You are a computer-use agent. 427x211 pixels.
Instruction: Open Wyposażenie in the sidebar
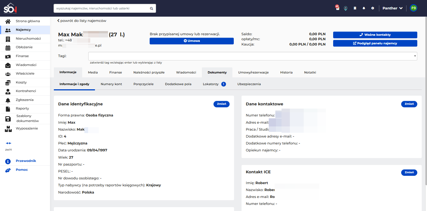point(25,128)
